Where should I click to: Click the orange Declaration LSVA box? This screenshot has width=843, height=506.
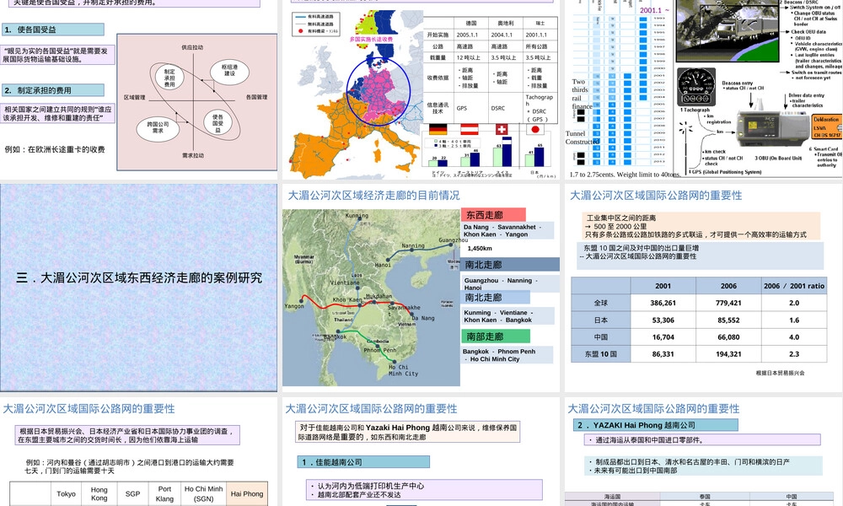point(826,127)
